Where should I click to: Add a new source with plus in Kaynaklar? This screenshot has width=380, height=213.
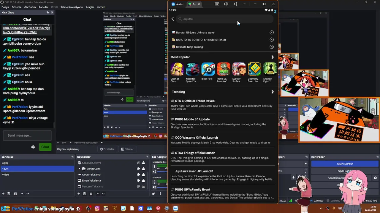tap(79, 194)
